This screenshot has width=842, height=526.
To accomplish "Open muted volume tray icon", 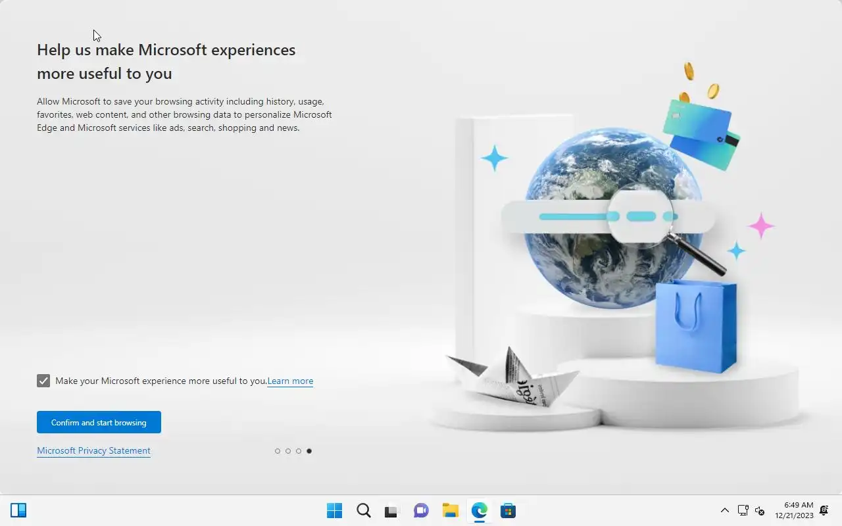I will point(760,510).
